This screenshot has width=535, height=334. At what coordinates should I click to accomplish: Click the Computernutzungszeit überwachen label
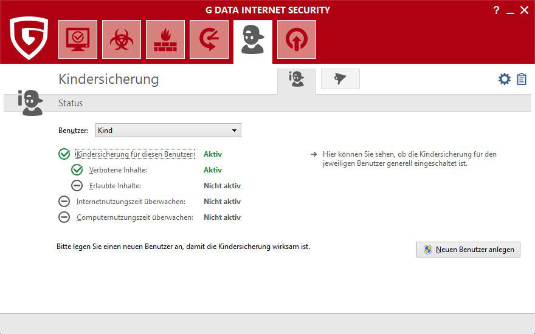point(135,217)
